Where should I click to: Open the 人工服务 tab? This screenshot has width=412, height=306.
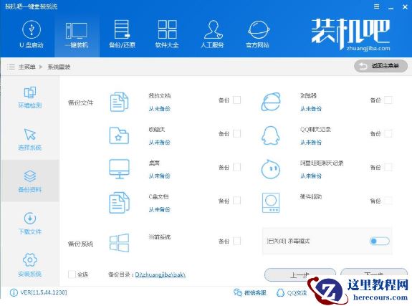(212, 34)
